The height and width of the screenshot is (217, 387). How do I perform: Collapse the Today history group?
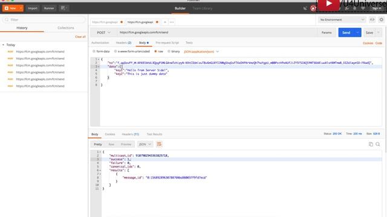tap(3, 45)
